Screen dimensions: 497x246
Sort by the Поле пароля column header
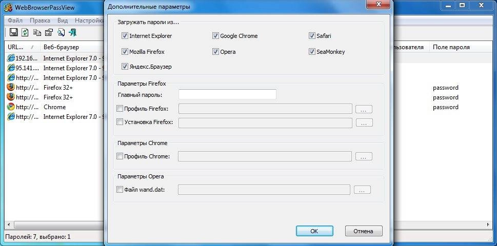[x=462, y=47]
